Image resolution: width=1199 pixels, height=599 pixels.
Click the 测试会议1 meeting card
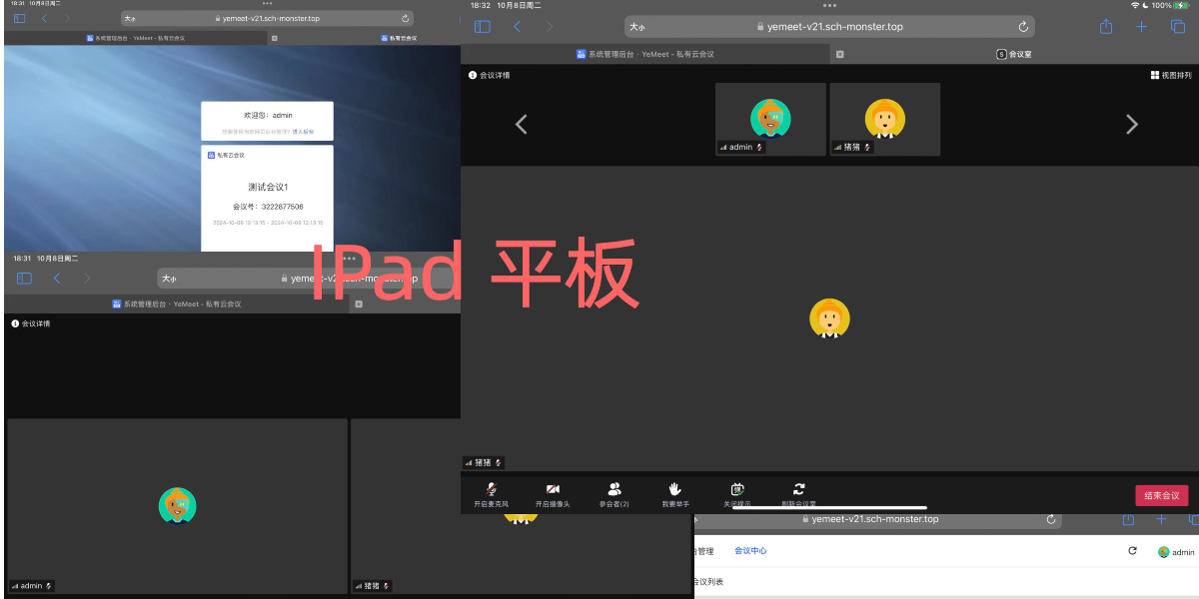pyautogui.click(x=268, y=188)
